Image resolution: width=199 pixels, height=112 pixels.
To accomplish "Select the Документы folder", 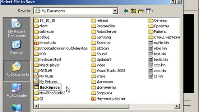I will 104,87.
